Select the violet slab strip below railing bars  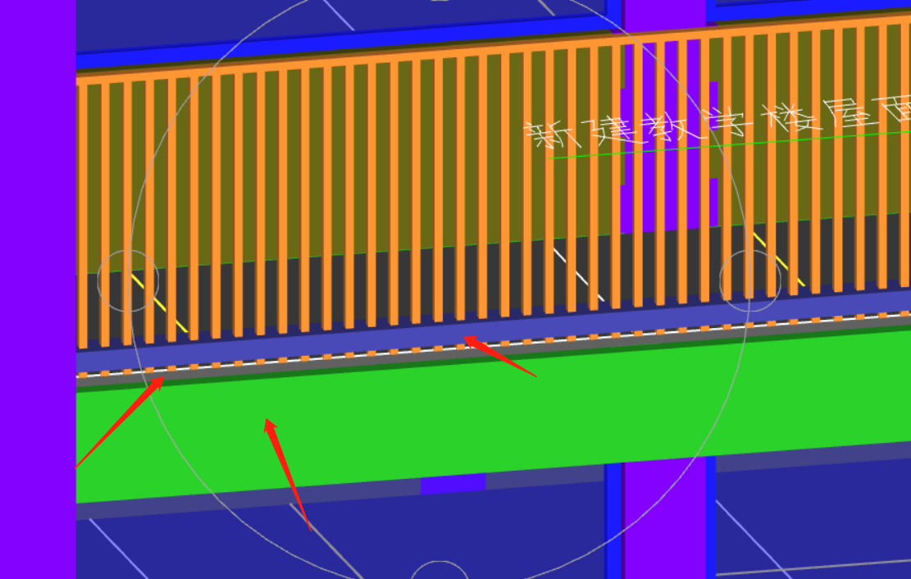[x=494, y=331]
